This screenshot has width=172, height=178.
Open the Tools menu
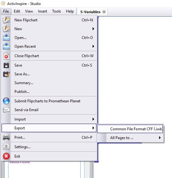pyautogui.click(x=56, y=11)
